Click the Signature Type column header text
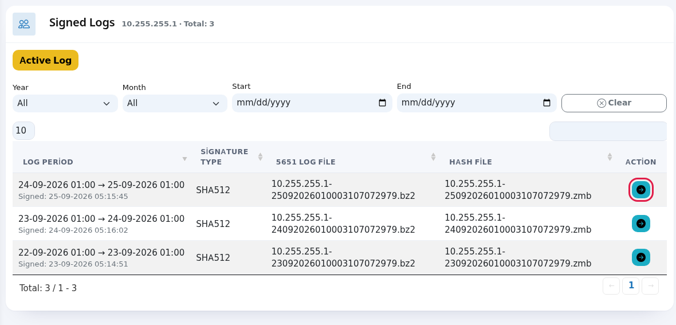The height and width of the screenshot is (325, 676). point(224,156)
